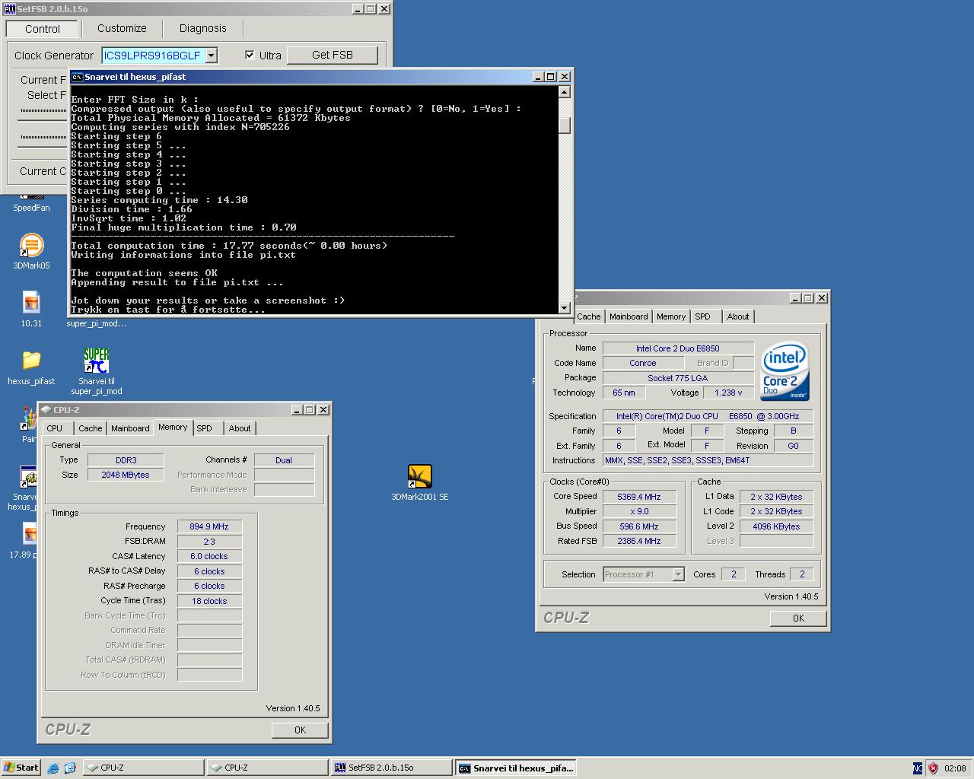The image size is (974, 779).
Task: Open Cache tab in processor CPU-Z window
Action: [589, 316]
